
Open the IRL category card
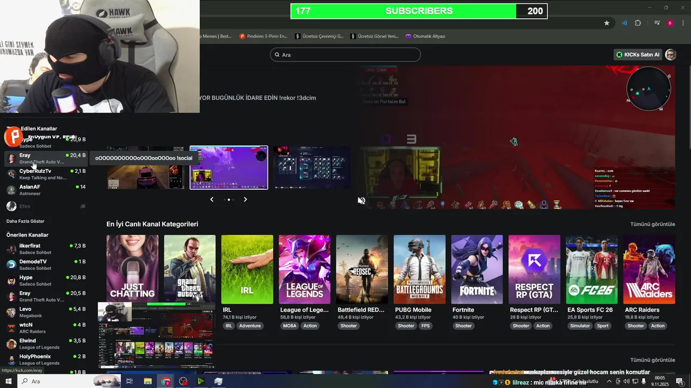click(247, 269)
